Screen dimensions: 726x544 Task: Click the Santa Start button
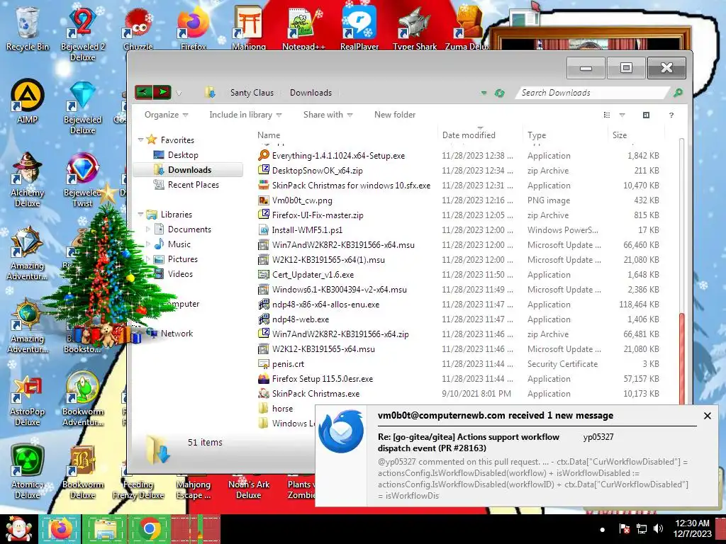point(18,528)
